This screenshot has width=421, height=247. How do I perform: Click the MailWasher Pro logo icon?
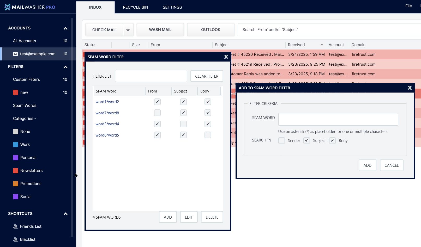tap(8, 7)
